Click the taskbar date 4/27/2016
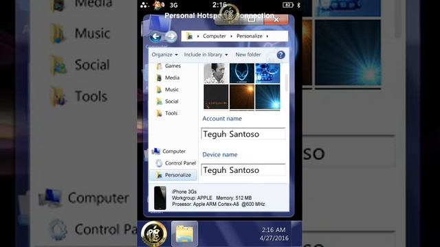Screen dimensions: 440x247 (274, 238)
